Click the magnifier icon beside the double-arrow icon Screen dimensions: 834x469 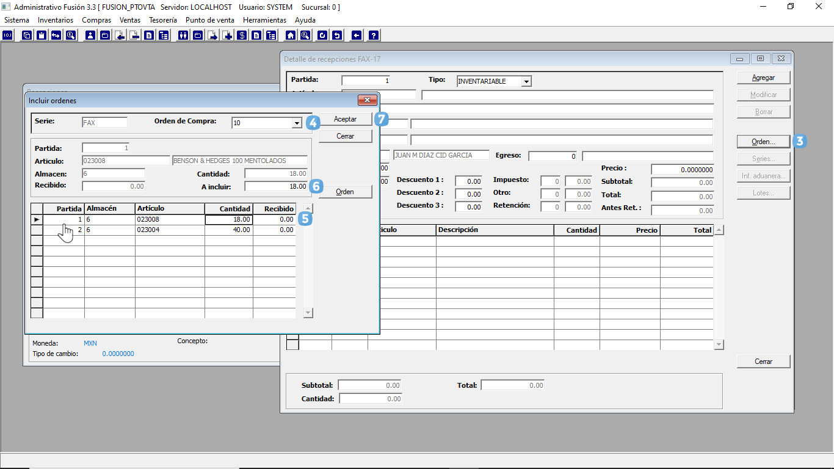click(71, 35)
